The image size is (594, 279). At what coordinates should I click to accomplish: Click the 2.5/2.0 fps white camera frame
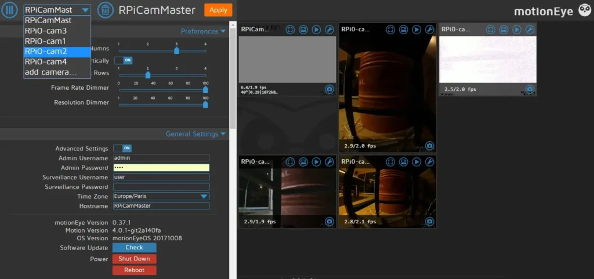click(x=488, y=60)
